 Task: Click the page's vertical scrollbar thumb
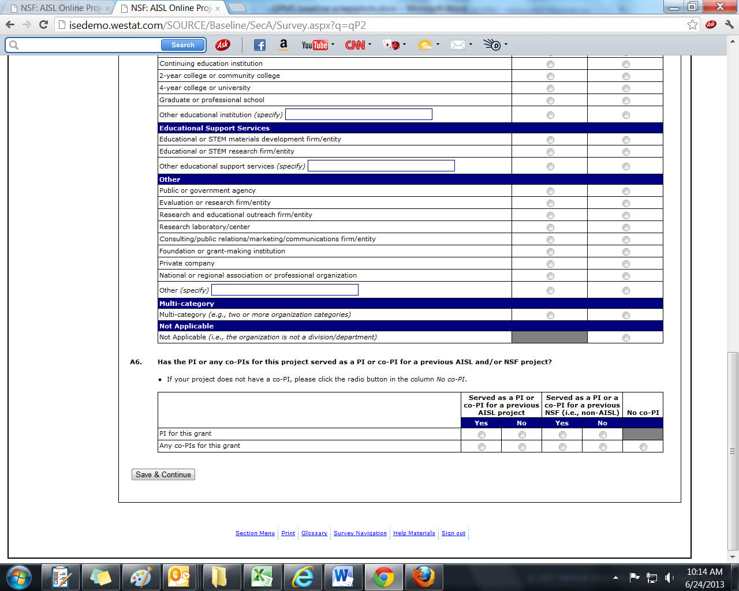[x=733, y=451]
